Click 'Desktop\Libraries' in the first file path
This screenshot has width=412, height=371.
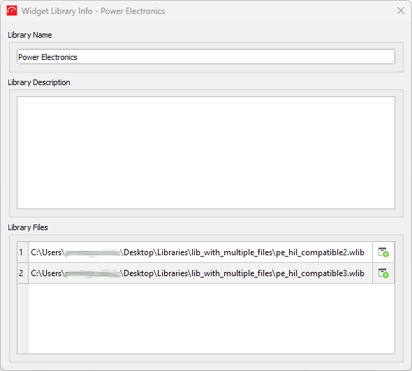[x=156, y=252]
